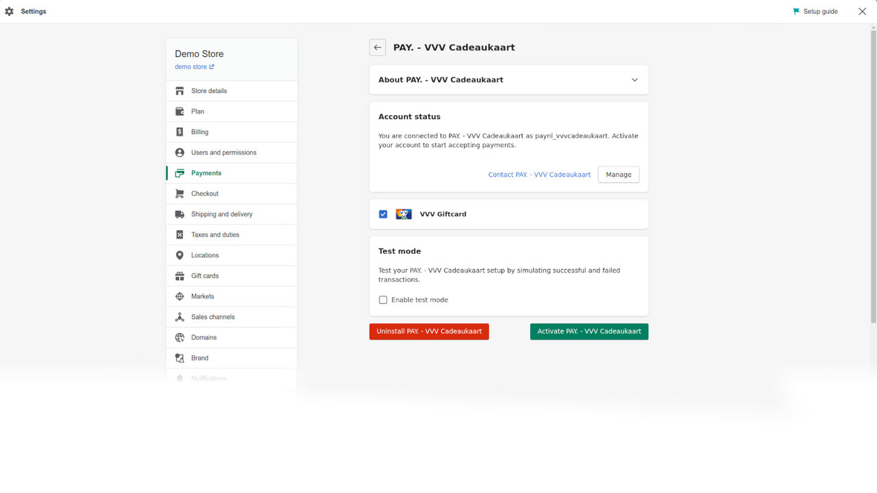
Task: Go back using the arrow button
Action: (x=378, y=47)
